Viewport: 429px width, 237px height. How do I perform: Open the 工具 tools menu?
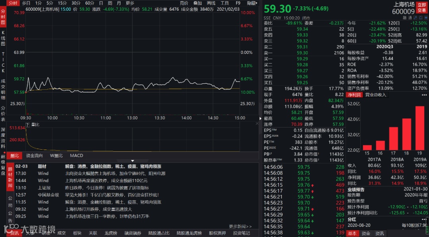coord(224,3)
